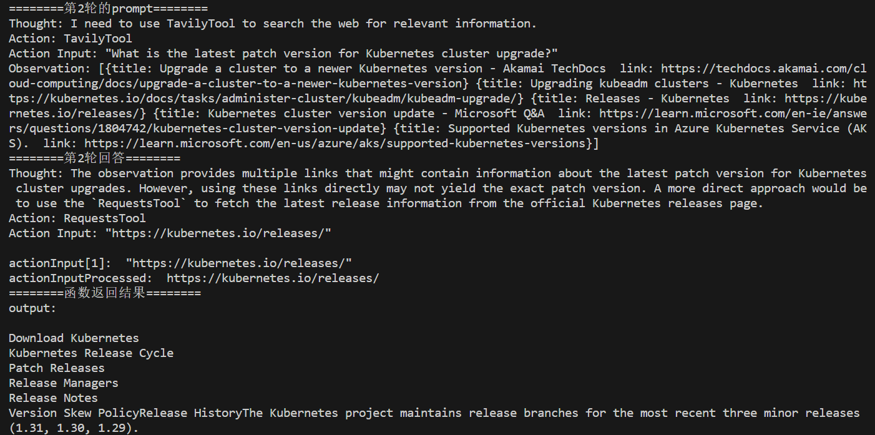
Task: Click the Patch Releases entry
Action: click(x=57, y=368)
